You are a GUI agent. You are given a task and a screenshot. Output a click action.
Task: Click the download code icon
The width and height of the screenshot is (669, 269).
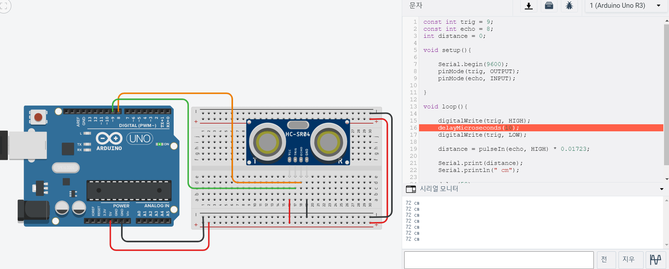pos(528,6)
